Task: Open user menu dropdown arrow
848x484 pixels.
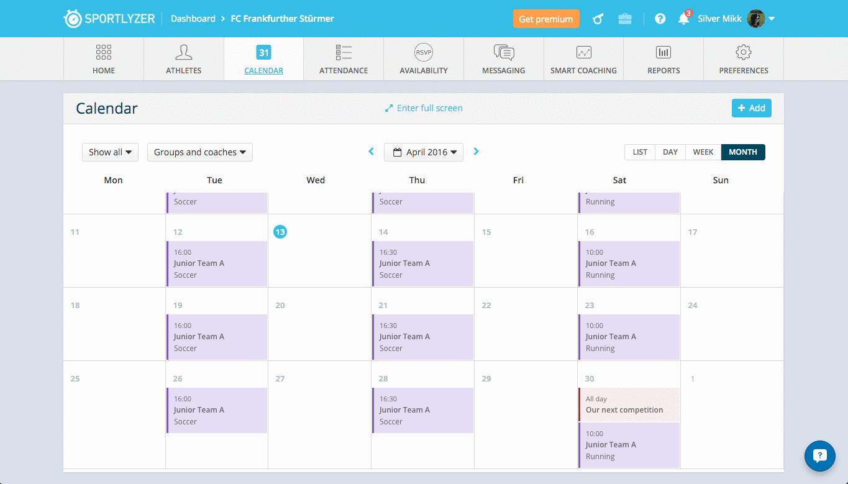Action: click(772, 19)
